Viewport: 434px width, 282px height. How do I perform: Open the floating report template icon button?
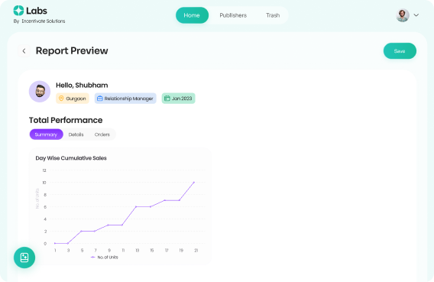[x=24, y=258]
